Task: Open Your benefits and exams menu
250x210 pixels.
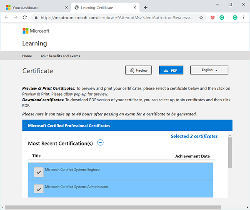Action: pos(60,56)
